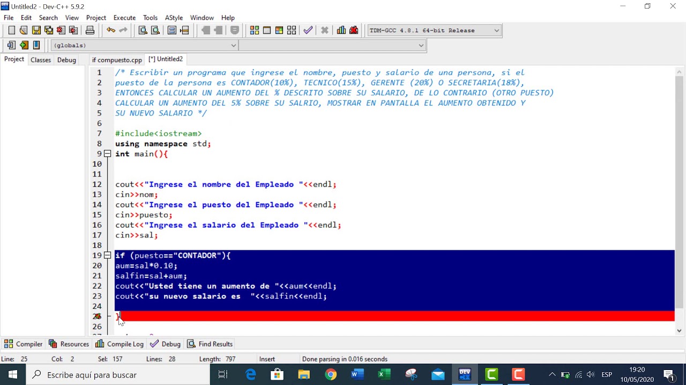
Task: Switch to the Classes side tab
Action: click(41, 60)
